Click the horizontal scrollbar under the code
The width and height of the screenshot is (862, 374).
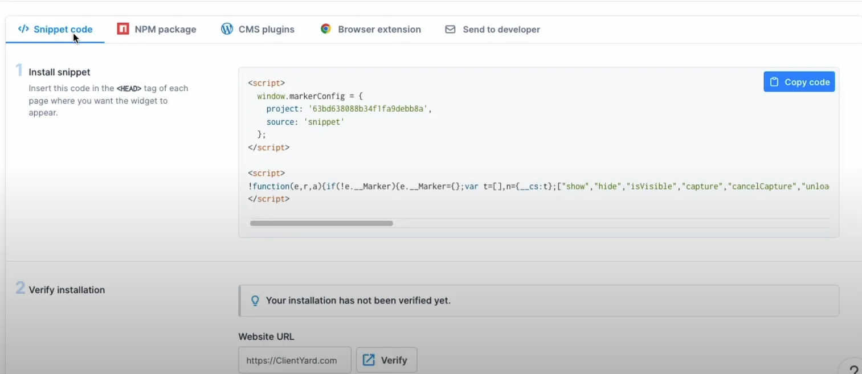pyautogui.click(x=321, y=224)
